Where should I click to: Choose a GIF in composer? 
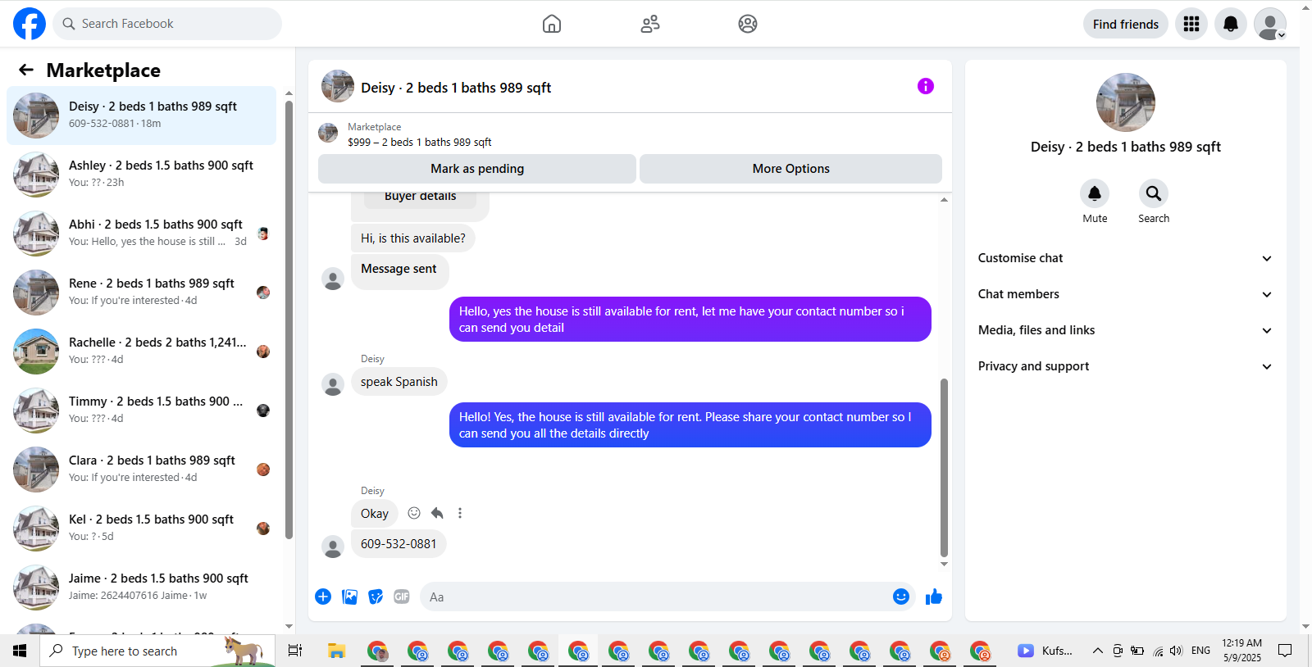402,597
